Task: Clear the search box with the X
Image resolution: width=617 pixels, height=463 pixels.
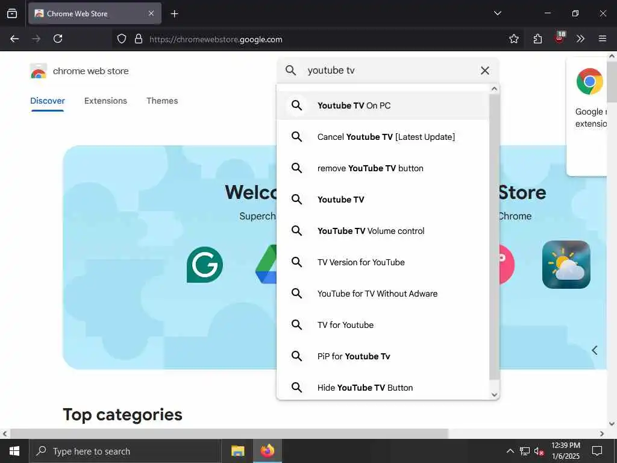Action: 485,71
